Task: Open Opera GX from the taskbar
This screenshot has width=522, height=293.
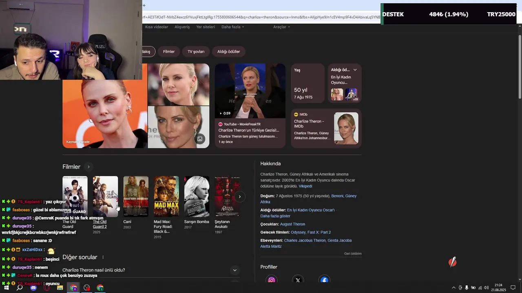Action: coord(47,288)
